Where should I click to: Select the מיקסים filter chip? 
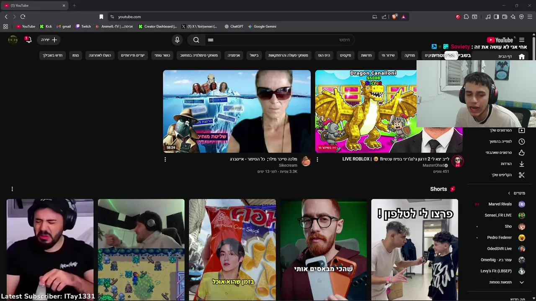pos(345,55)
